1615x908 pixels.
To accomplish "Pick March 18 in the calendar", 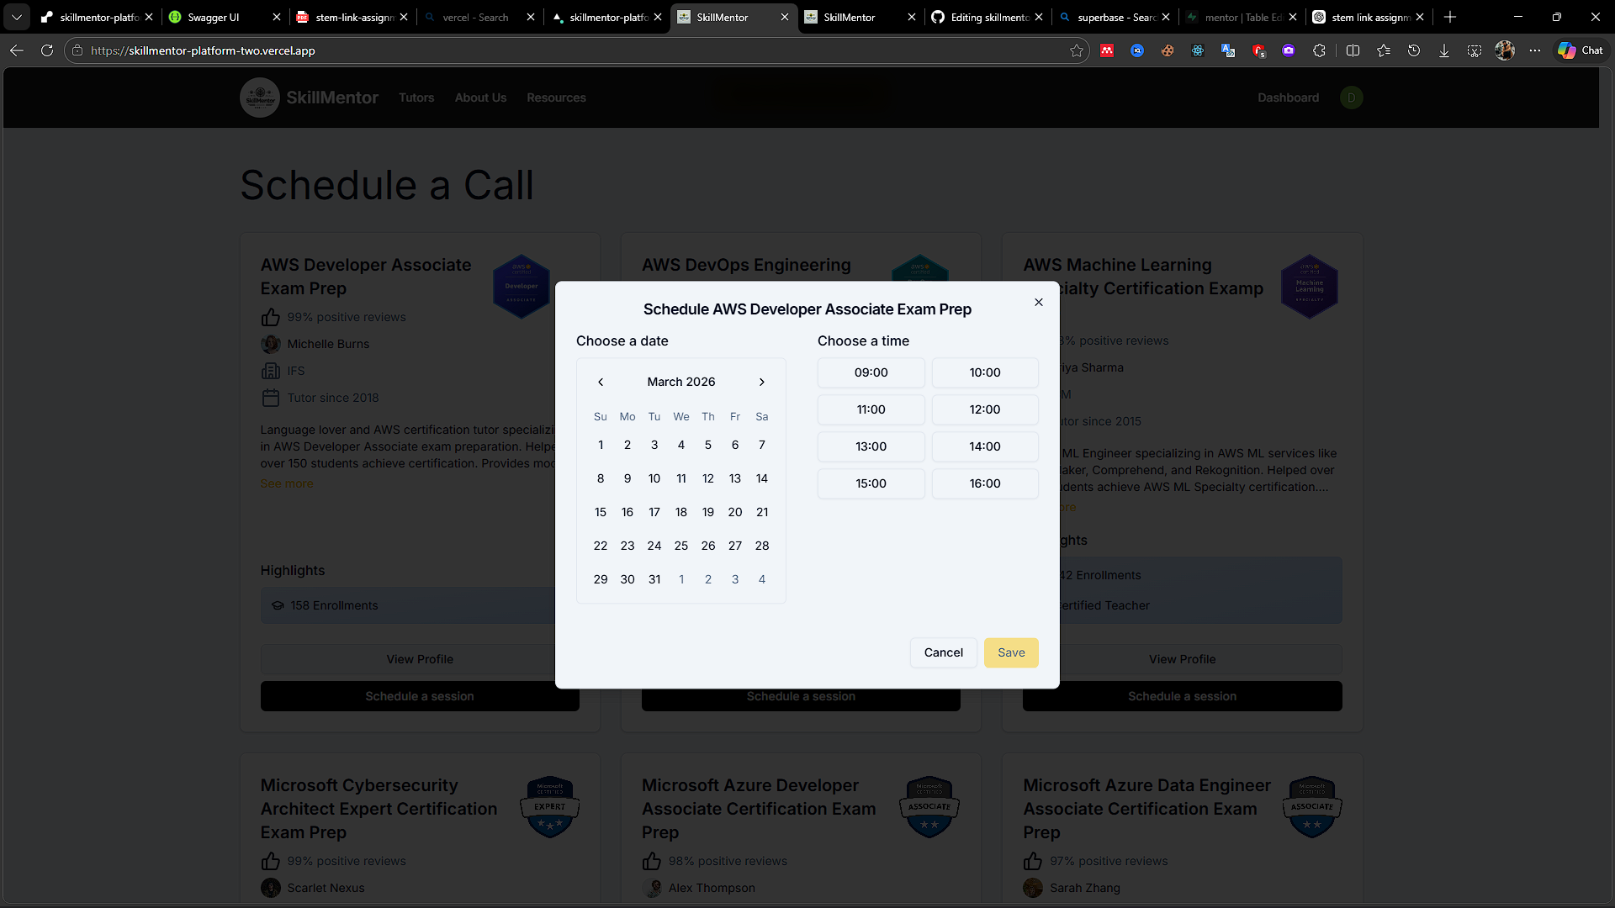I will [x=681, y=512].
